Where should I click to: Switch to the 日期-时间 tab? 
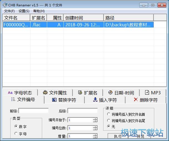tap(121, 93)
